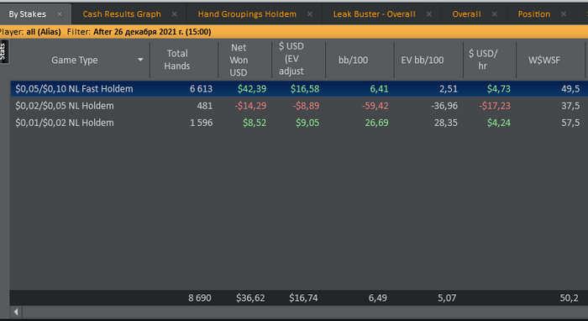The width and height of the screenshot is (588, 321).
Task: Open the Position tab
Action: coord(534,14)
